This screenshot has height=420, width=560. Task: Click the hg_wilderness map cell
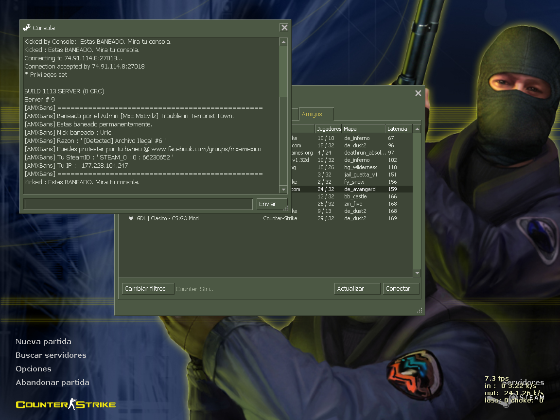[x=361, y=167]
